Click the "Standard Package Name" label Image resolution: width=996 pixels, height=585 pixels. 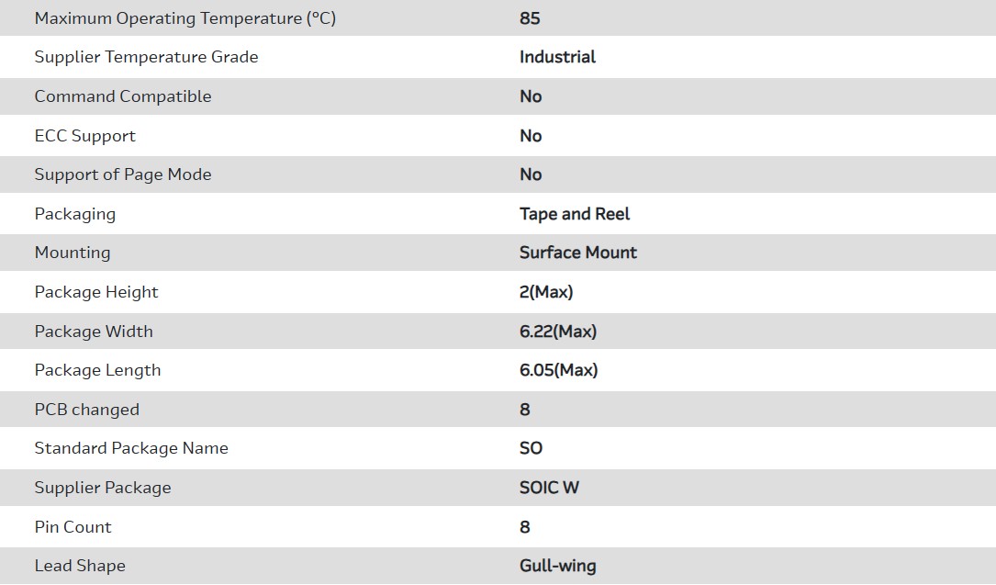click(x=131, y=448)
